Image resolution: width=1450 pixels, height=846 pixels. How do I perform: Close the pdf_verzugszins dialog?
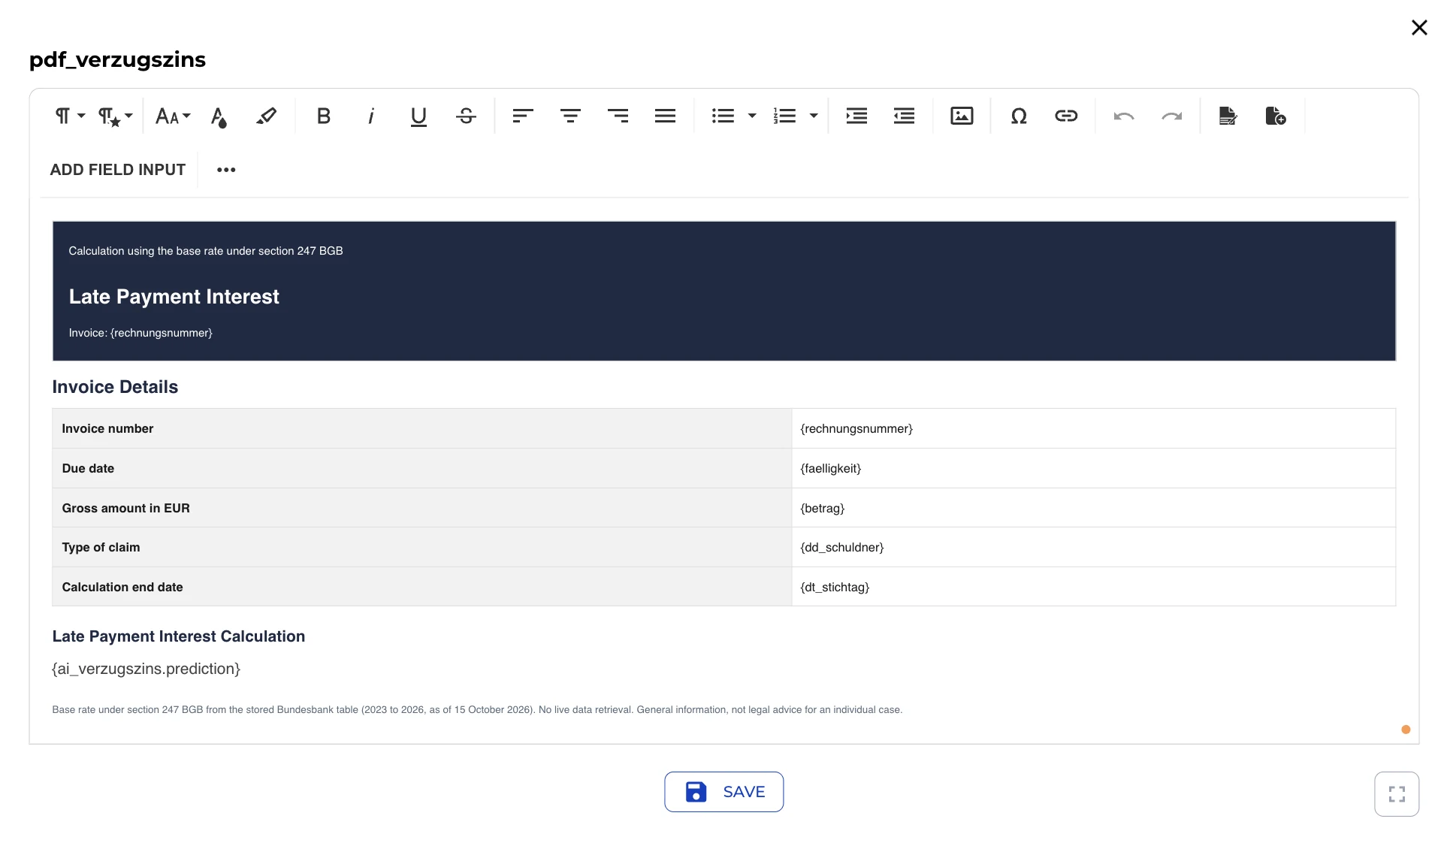1419,28
